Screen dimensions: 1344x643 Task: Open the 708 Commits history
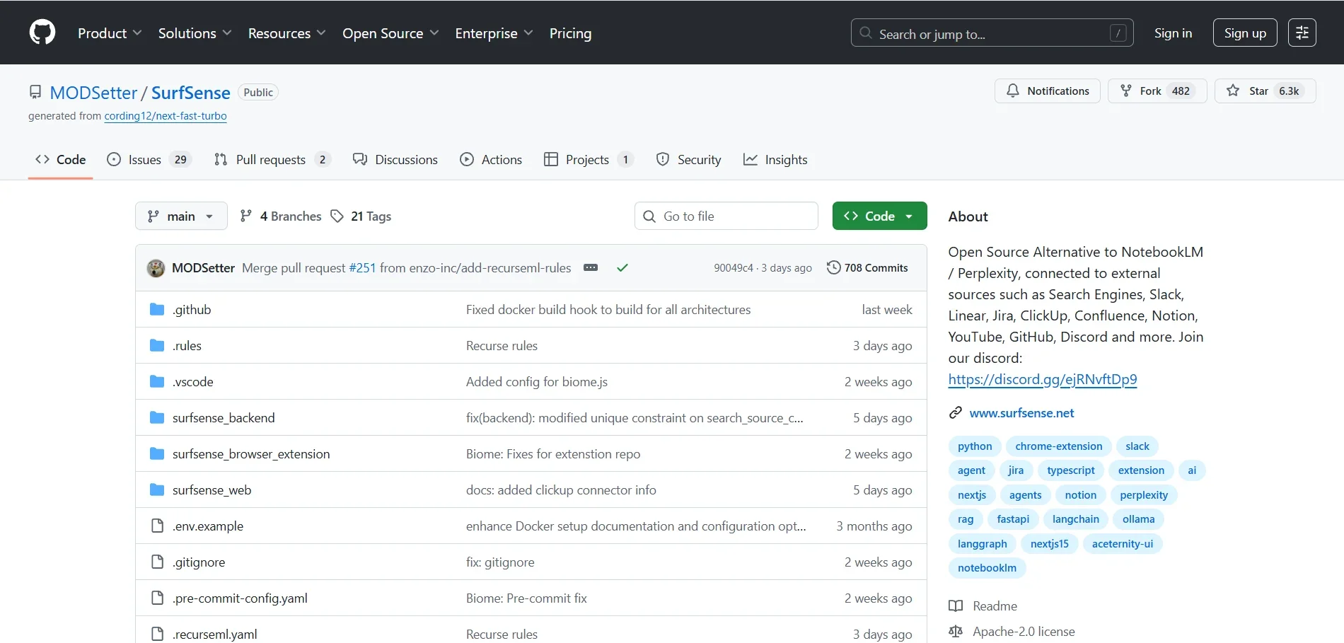(x=867, y=268)
